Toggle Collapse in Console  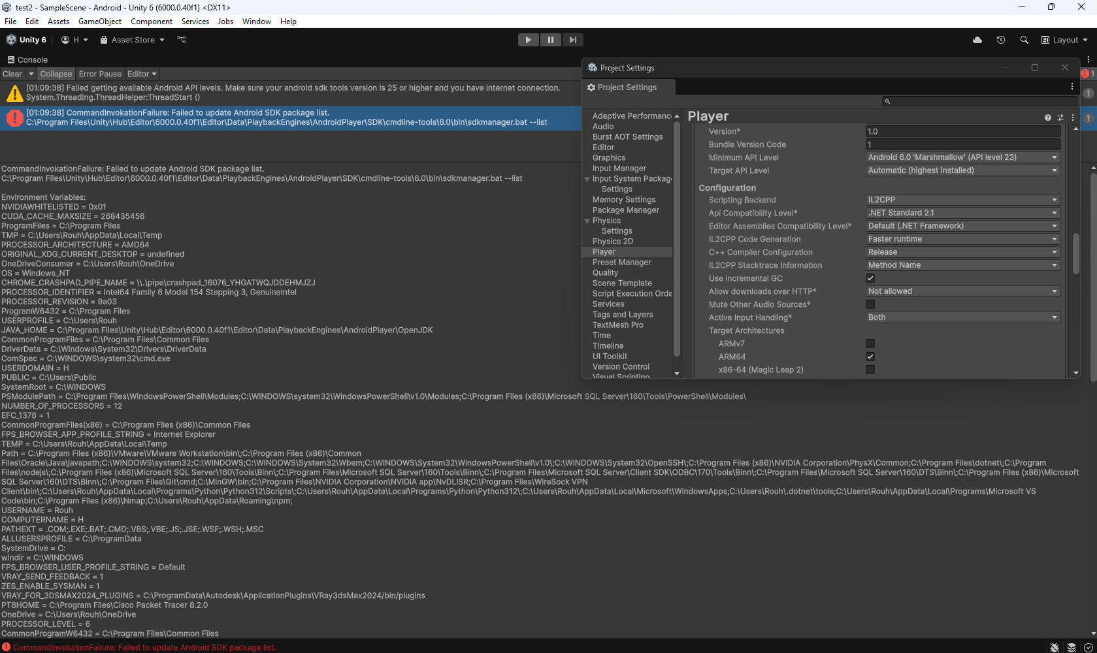click(x=56, y=74)
